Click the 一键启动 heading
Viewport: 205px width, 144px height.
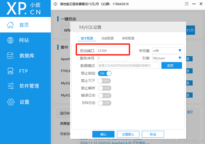68,19
